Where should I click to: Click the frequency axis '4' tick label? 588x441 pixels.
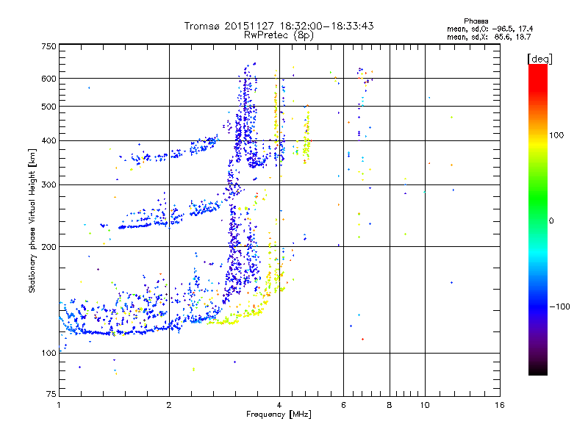coord(279,405)
